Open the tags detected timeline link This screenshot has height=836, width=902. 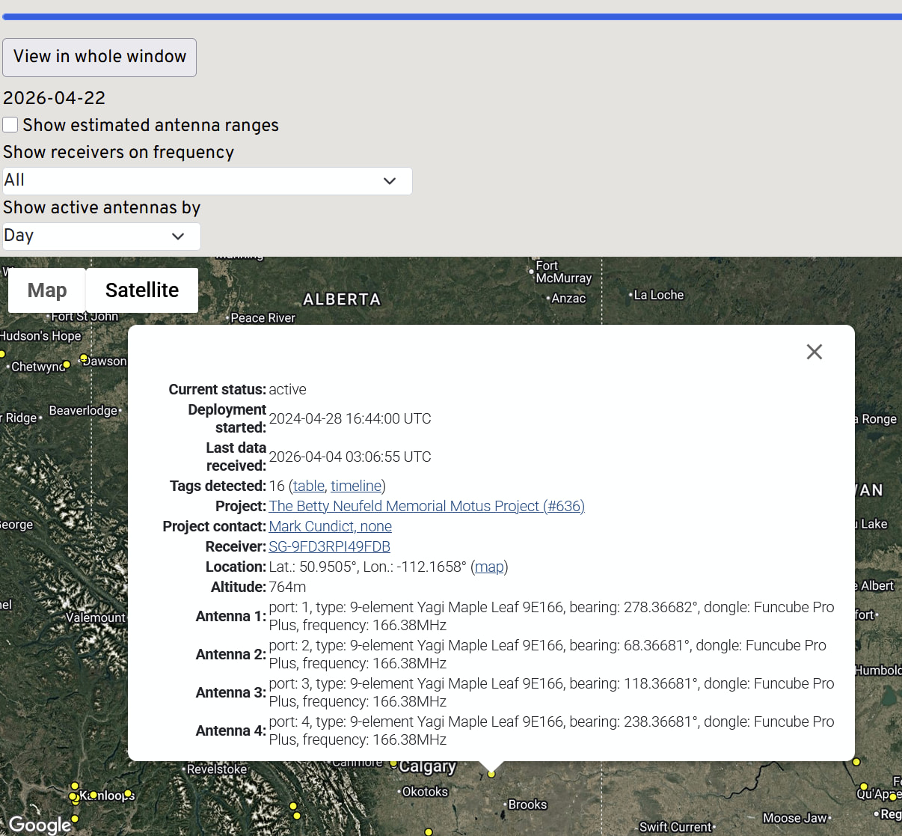point(356,486)
